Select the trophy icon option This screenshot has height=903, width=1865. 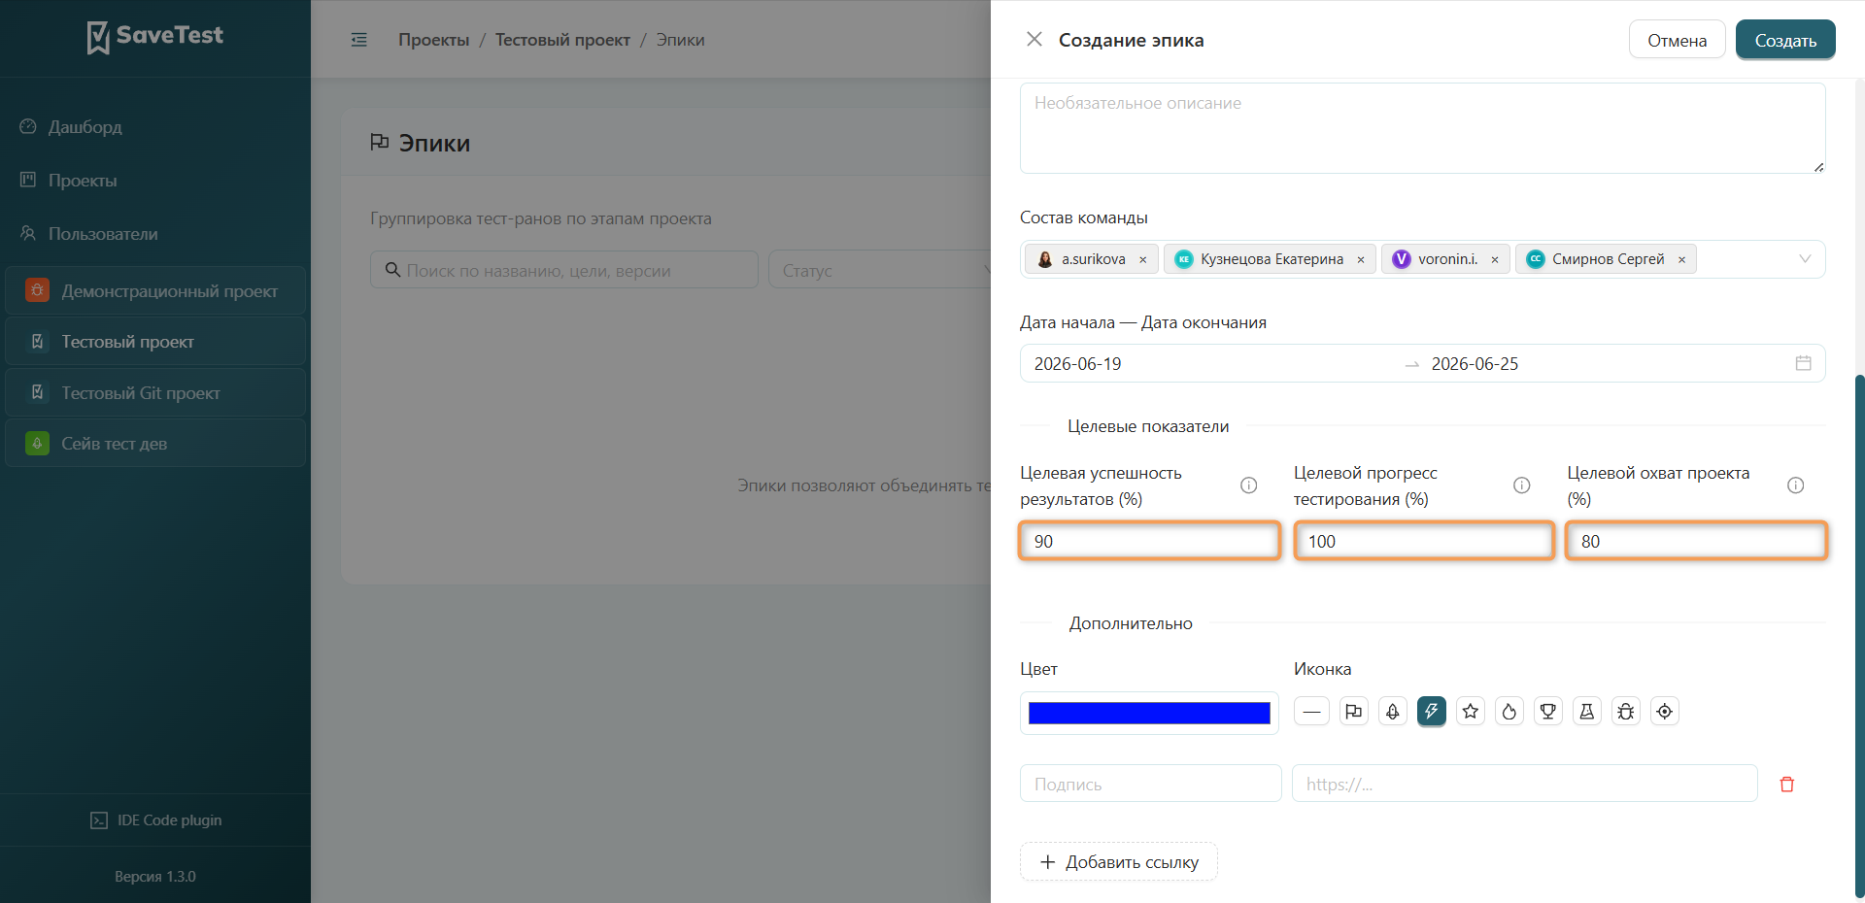click(x=1548, y=712)
